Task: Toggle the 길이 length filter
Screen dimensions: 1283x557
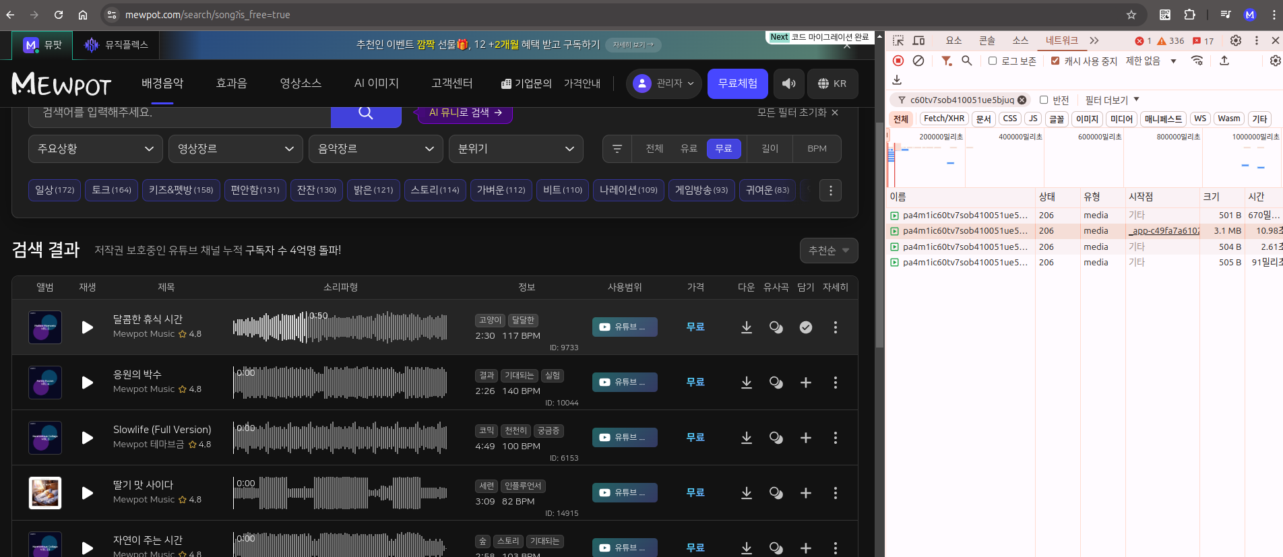Action: (x=770, y=149)
